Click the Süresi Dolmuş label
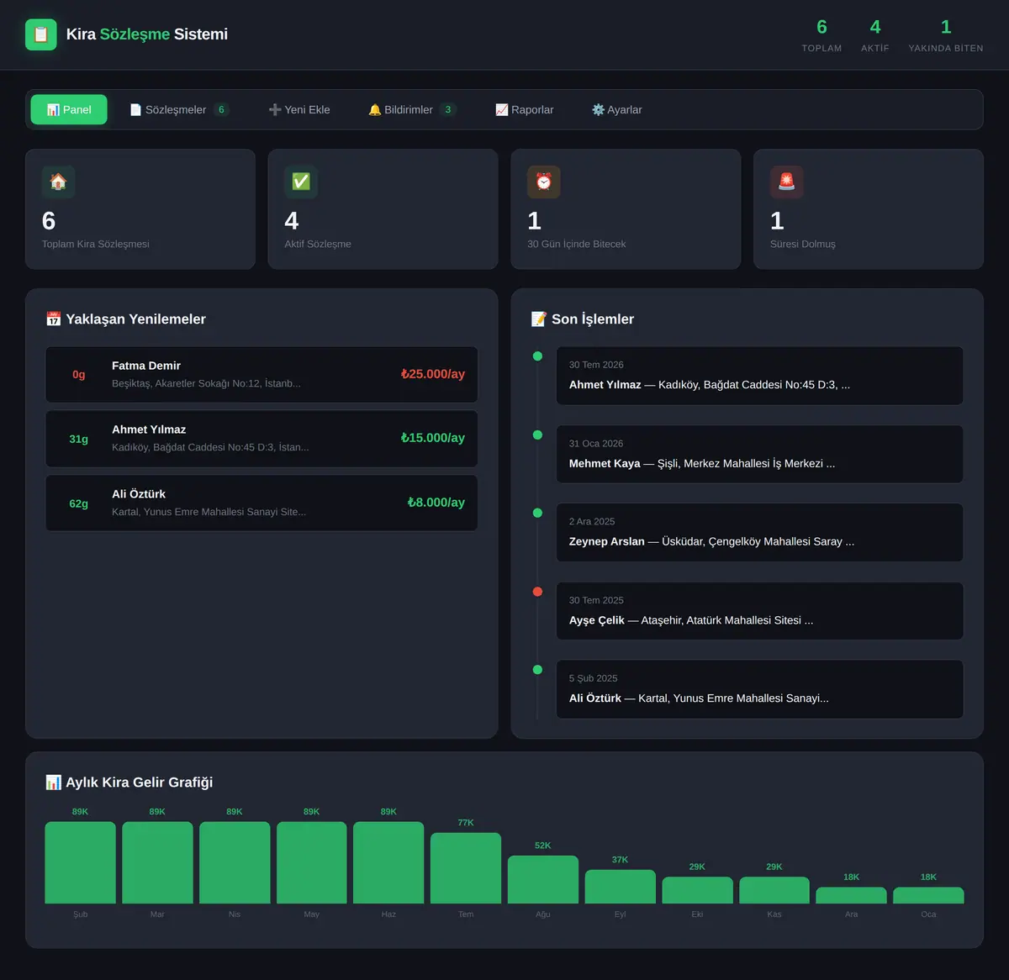This screenshot has width=1009, height=980. 803,244
